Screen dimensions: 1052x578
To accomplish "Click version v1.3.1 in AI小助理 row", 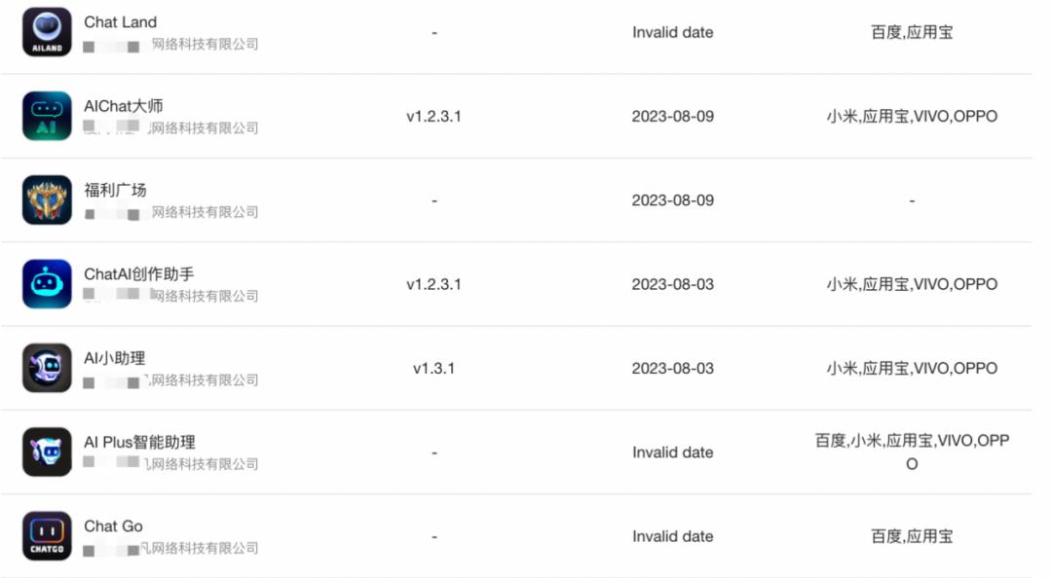I will (x=433, y=369).
